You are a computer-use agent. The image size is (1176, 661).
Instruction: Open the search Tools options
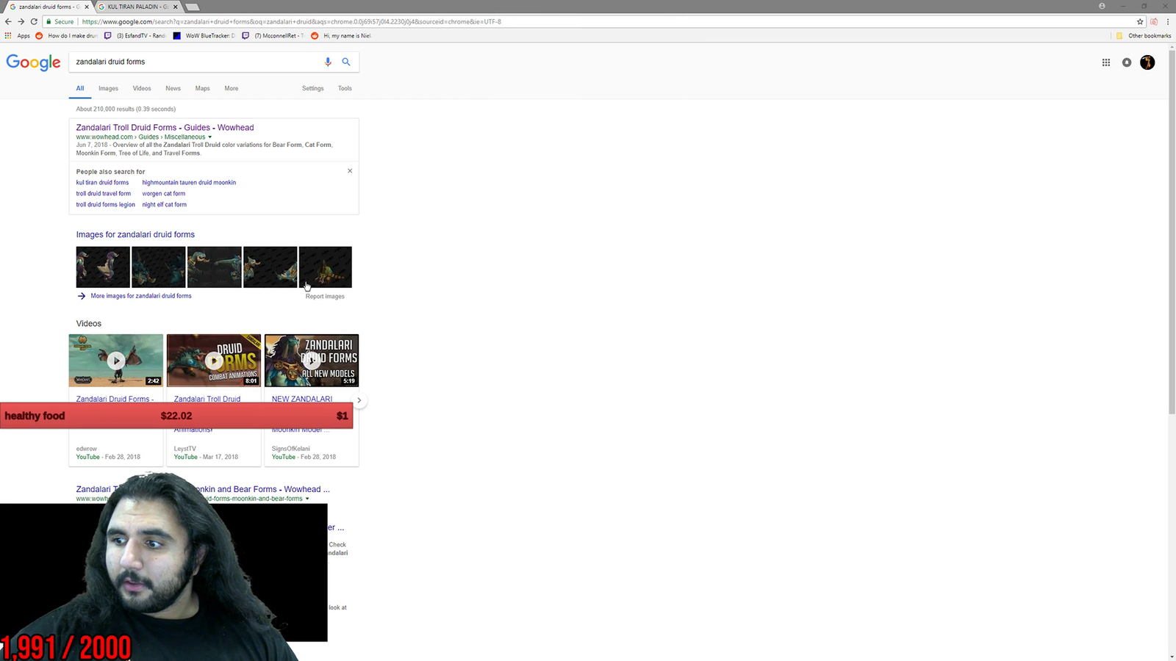click(x=345, y=88)
